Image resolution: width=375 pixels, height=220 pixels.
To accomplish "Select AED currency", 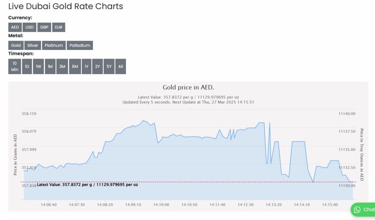I will tap(15, 27).
